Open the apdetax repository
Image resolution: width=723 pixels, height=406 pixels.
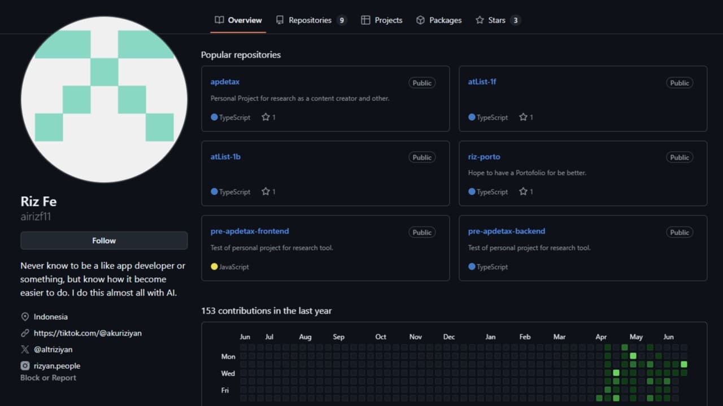coord(225,81)
